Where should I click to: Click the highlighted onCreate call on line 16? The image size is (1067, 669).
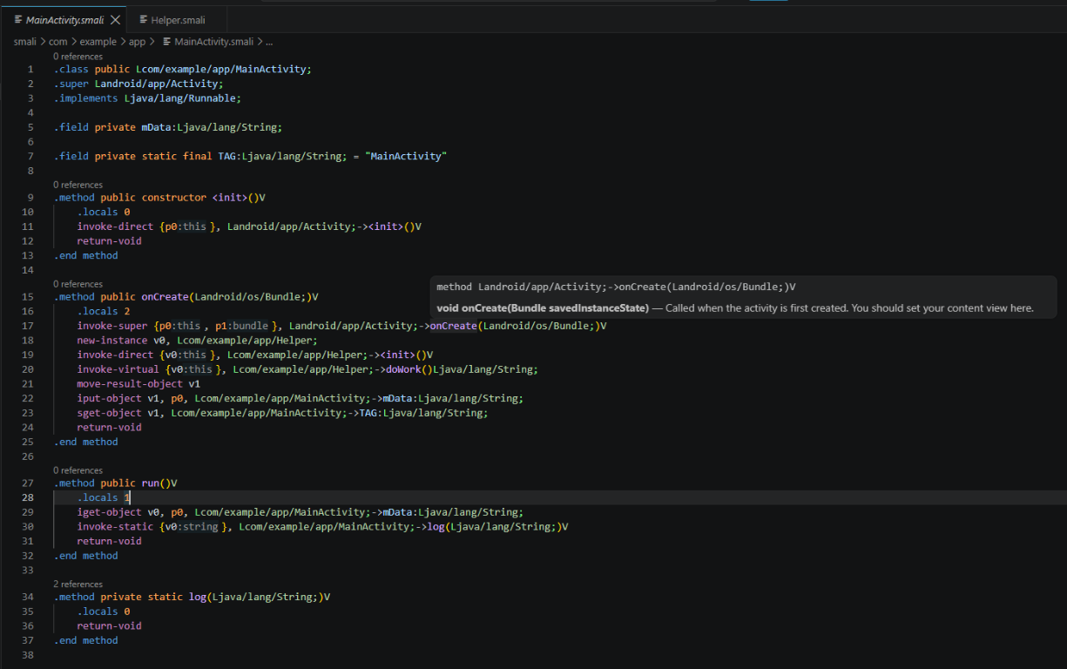coord(454,326)
